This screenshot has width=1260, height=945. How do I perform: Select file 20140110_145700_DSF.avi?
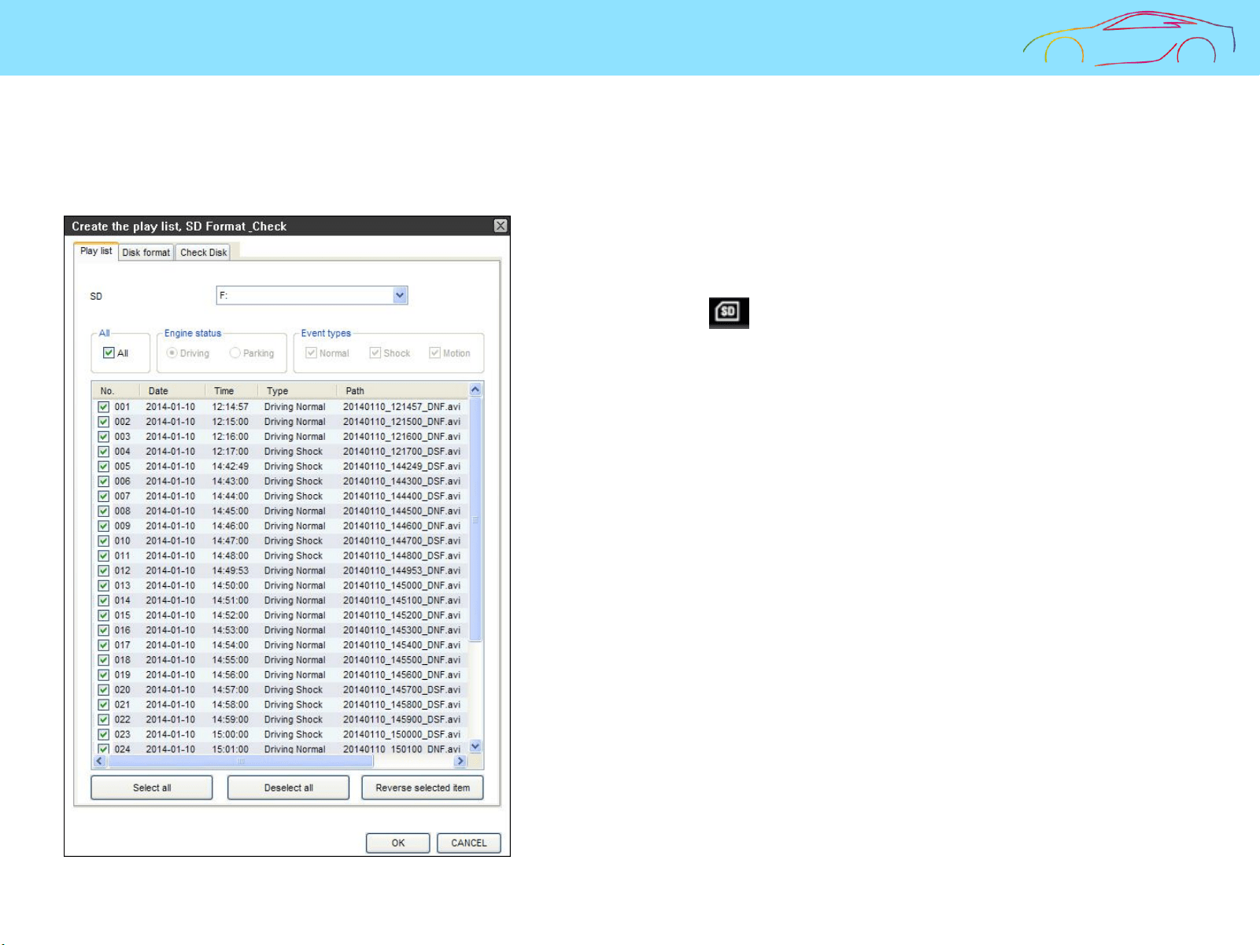[x=401, y=689]
